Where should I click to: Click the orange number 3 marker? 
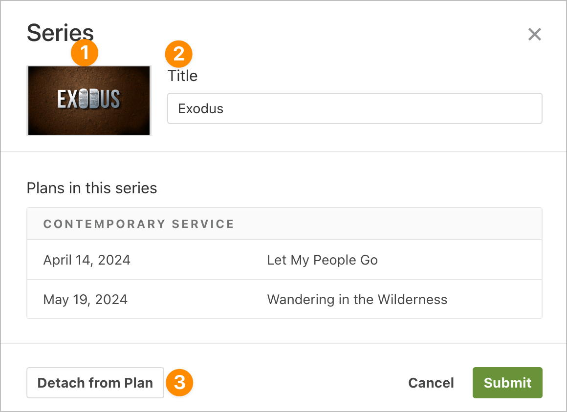pyautogui.click(x=180, y=382)
